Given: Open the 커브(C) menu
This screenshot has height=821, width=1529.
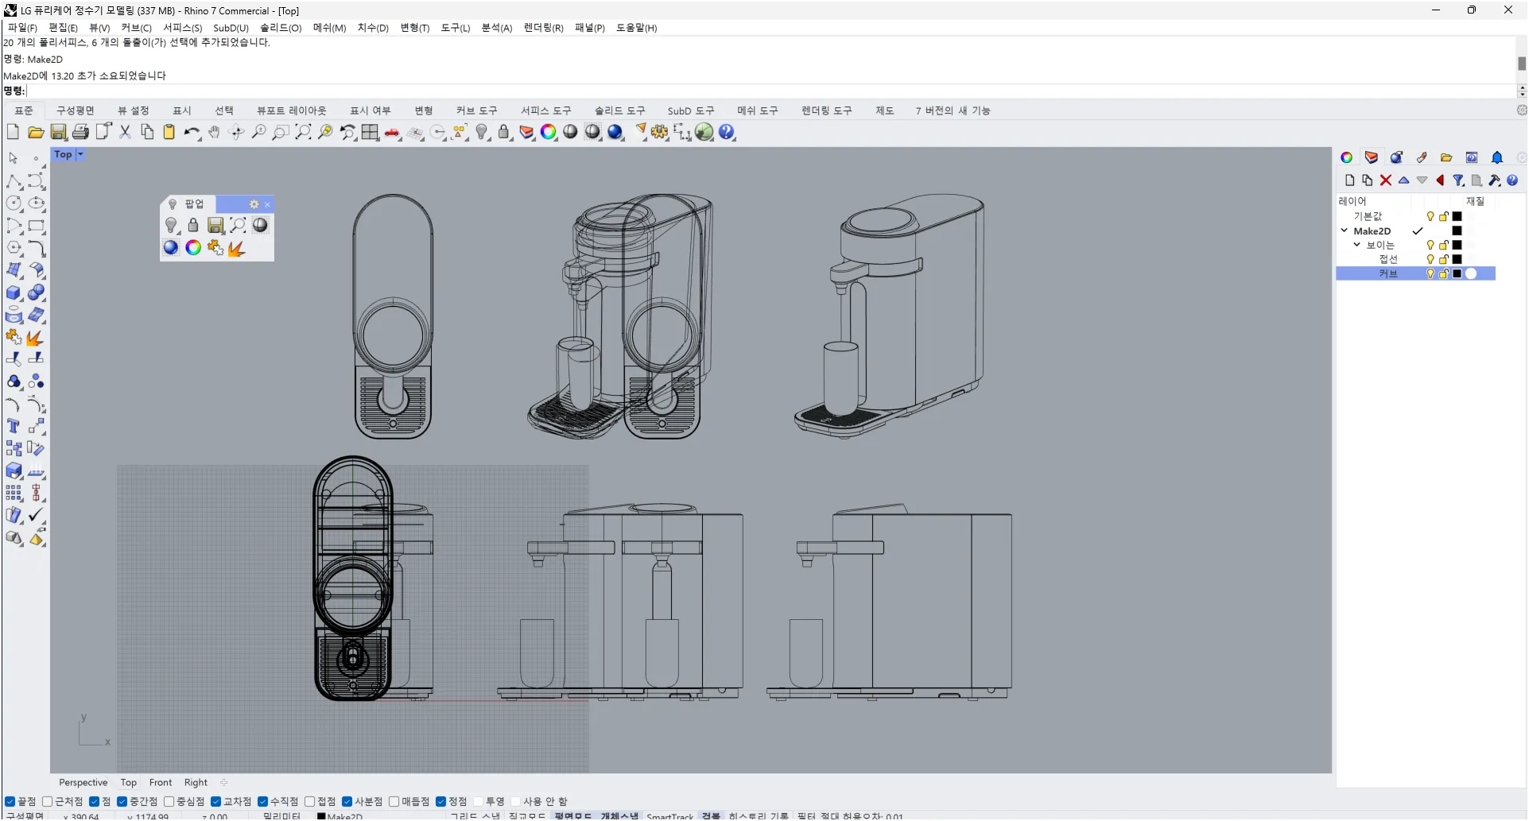Looking at the screenshot, I should click(x=136, y=28).
